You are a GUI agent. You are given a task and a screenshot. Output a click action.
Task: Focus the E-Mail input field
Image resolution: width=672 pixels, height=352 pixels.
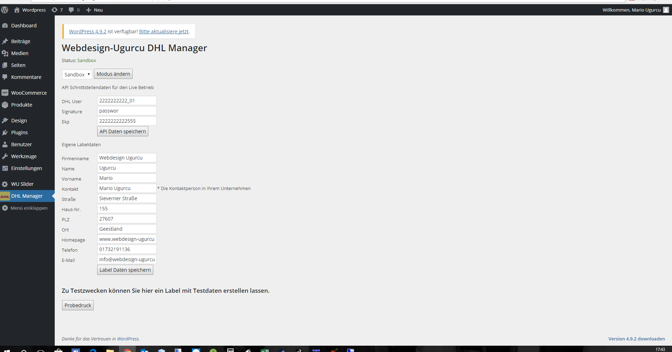tap(127, 259)
